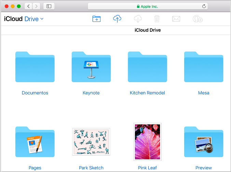Select the Park Sketch image thumbnail
Viewport: 231px width, 172px height.
tap(91, 142)
